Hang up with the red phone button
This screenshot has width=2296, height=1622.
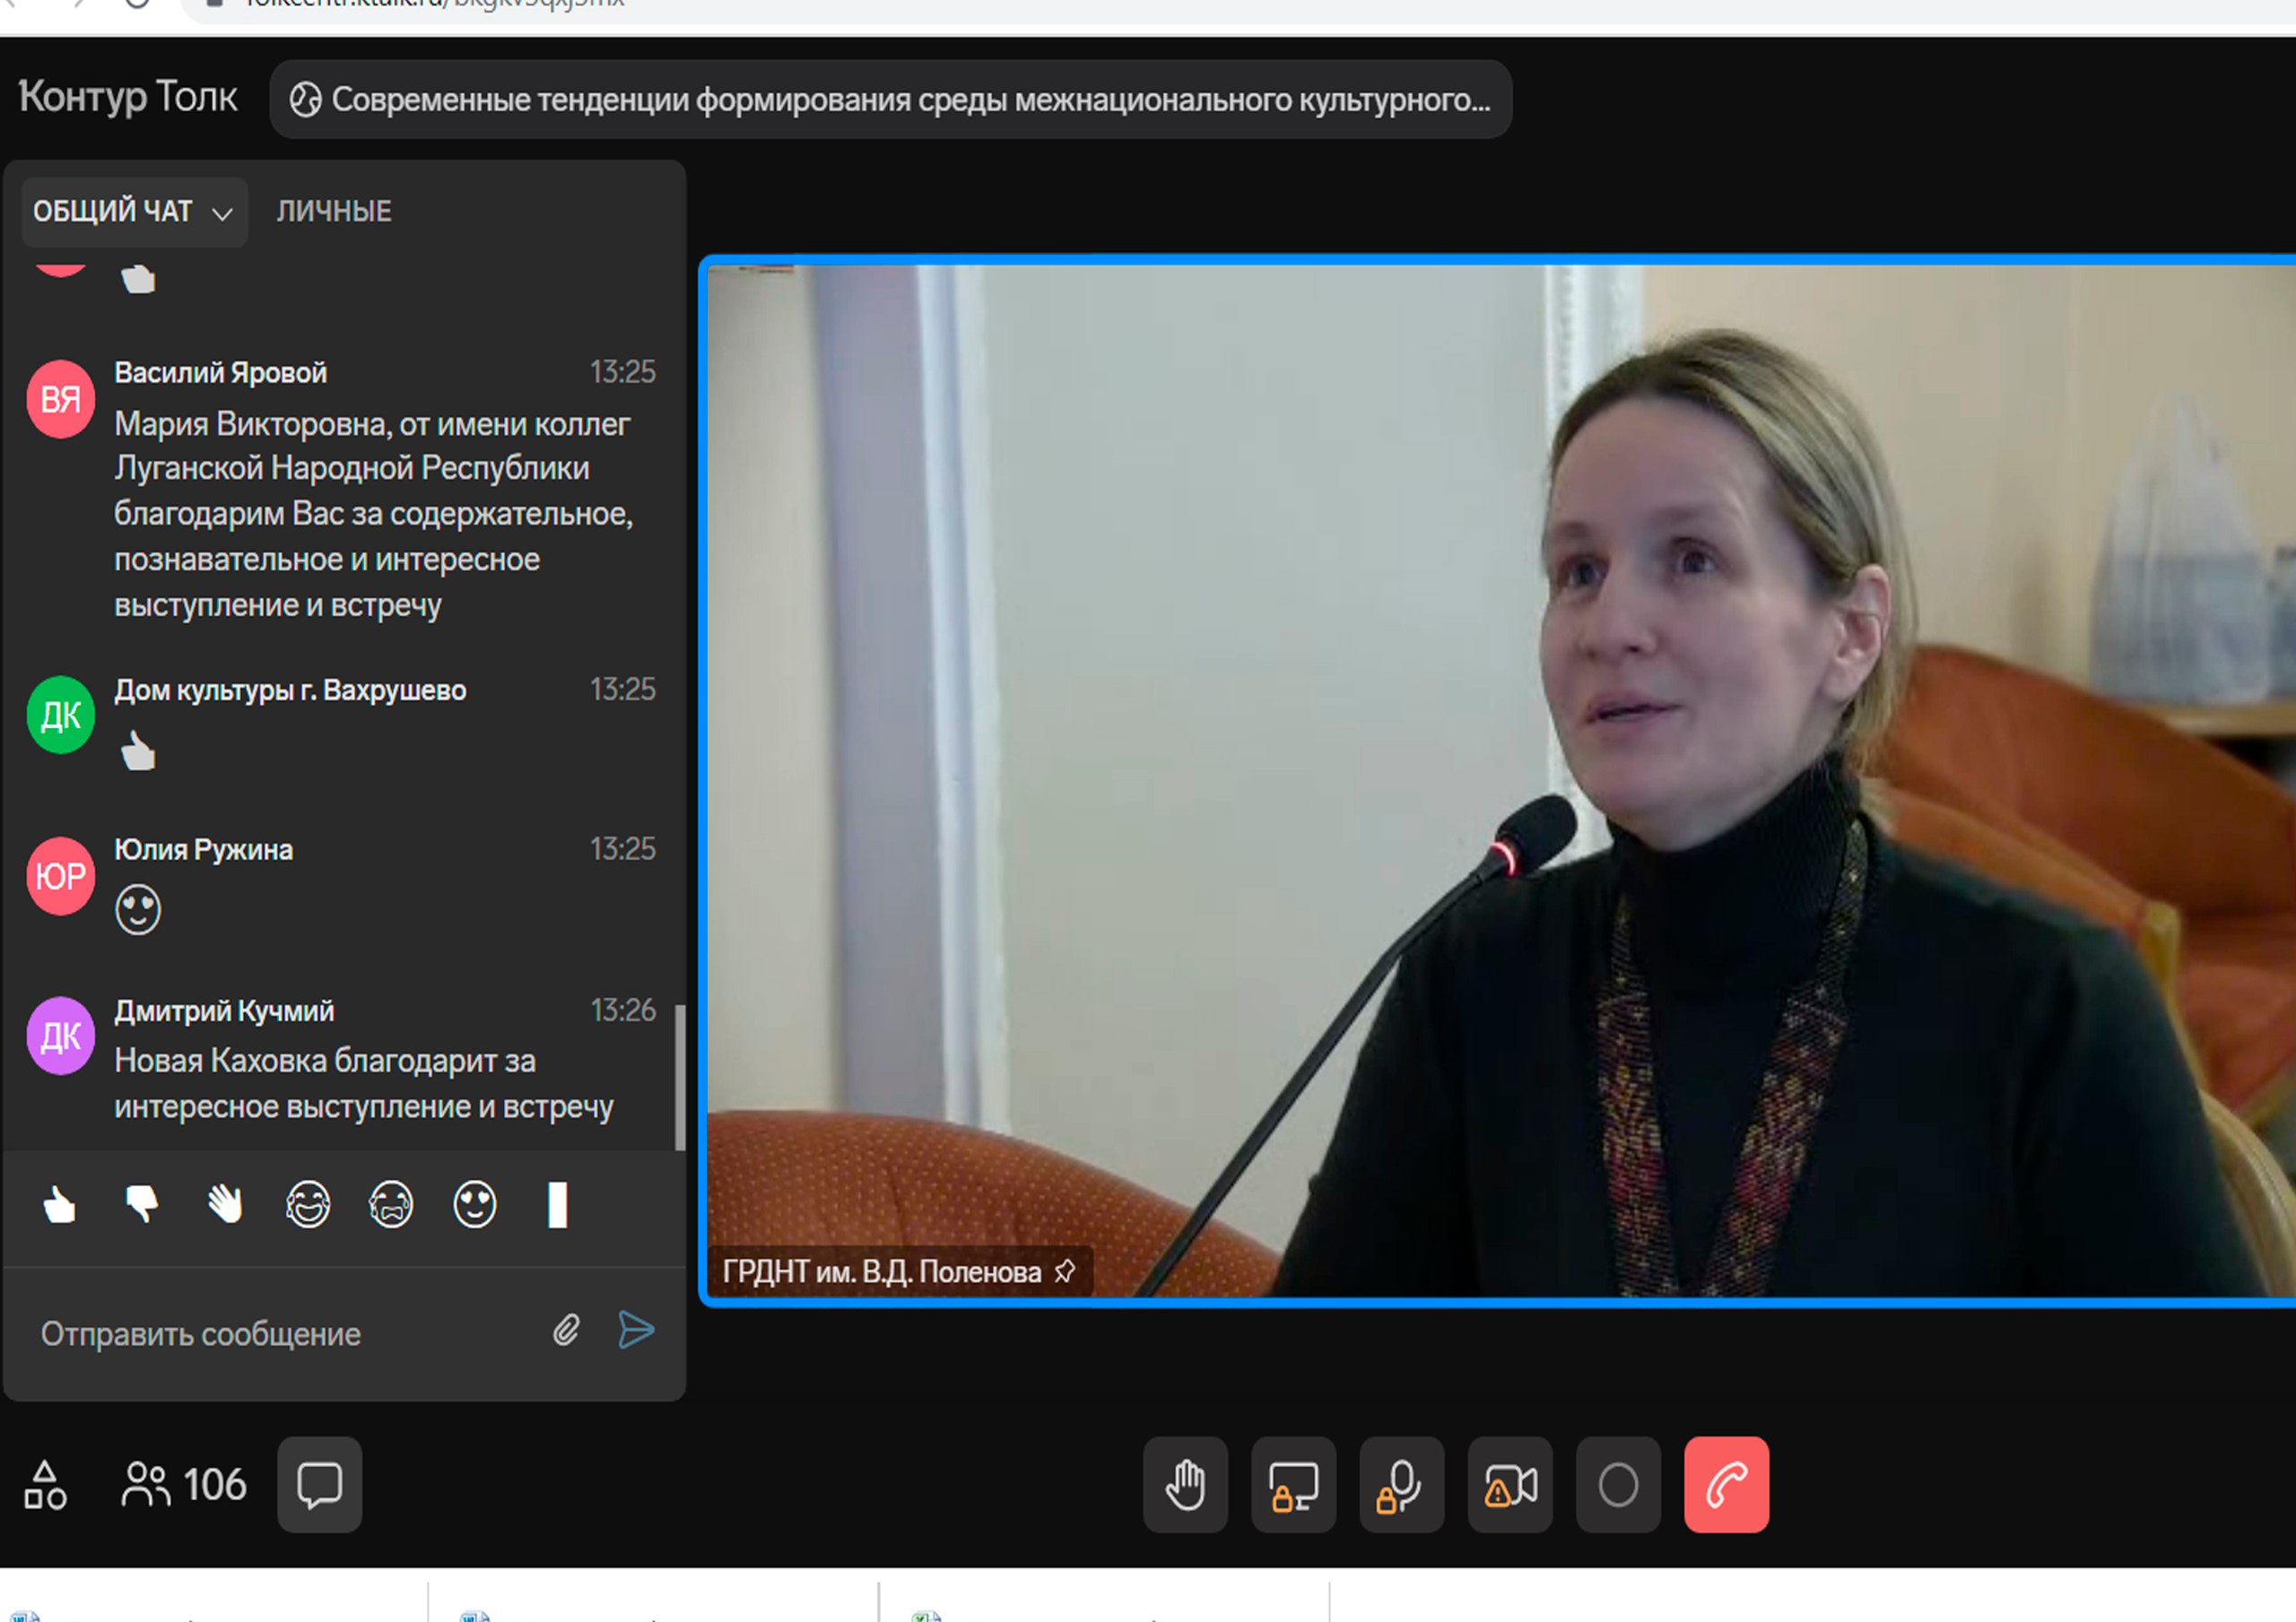coord(1726,1485)
